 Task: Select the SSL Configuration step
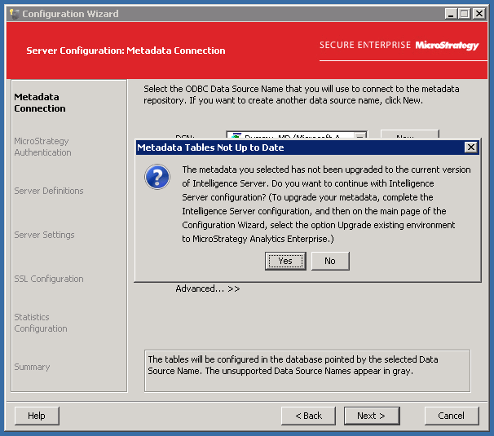coord(49,279)
